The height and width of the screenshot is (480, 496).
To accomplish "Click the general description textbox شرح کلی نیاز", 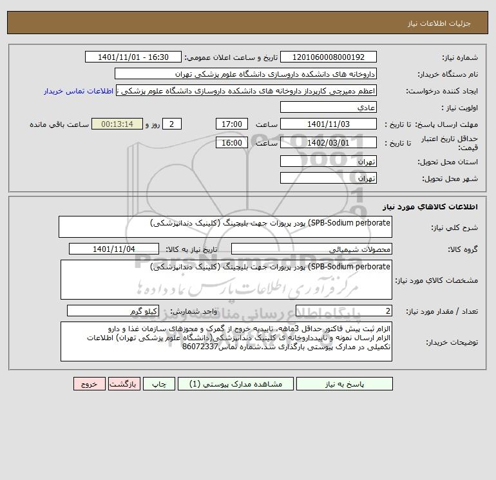I will point(225,227).
